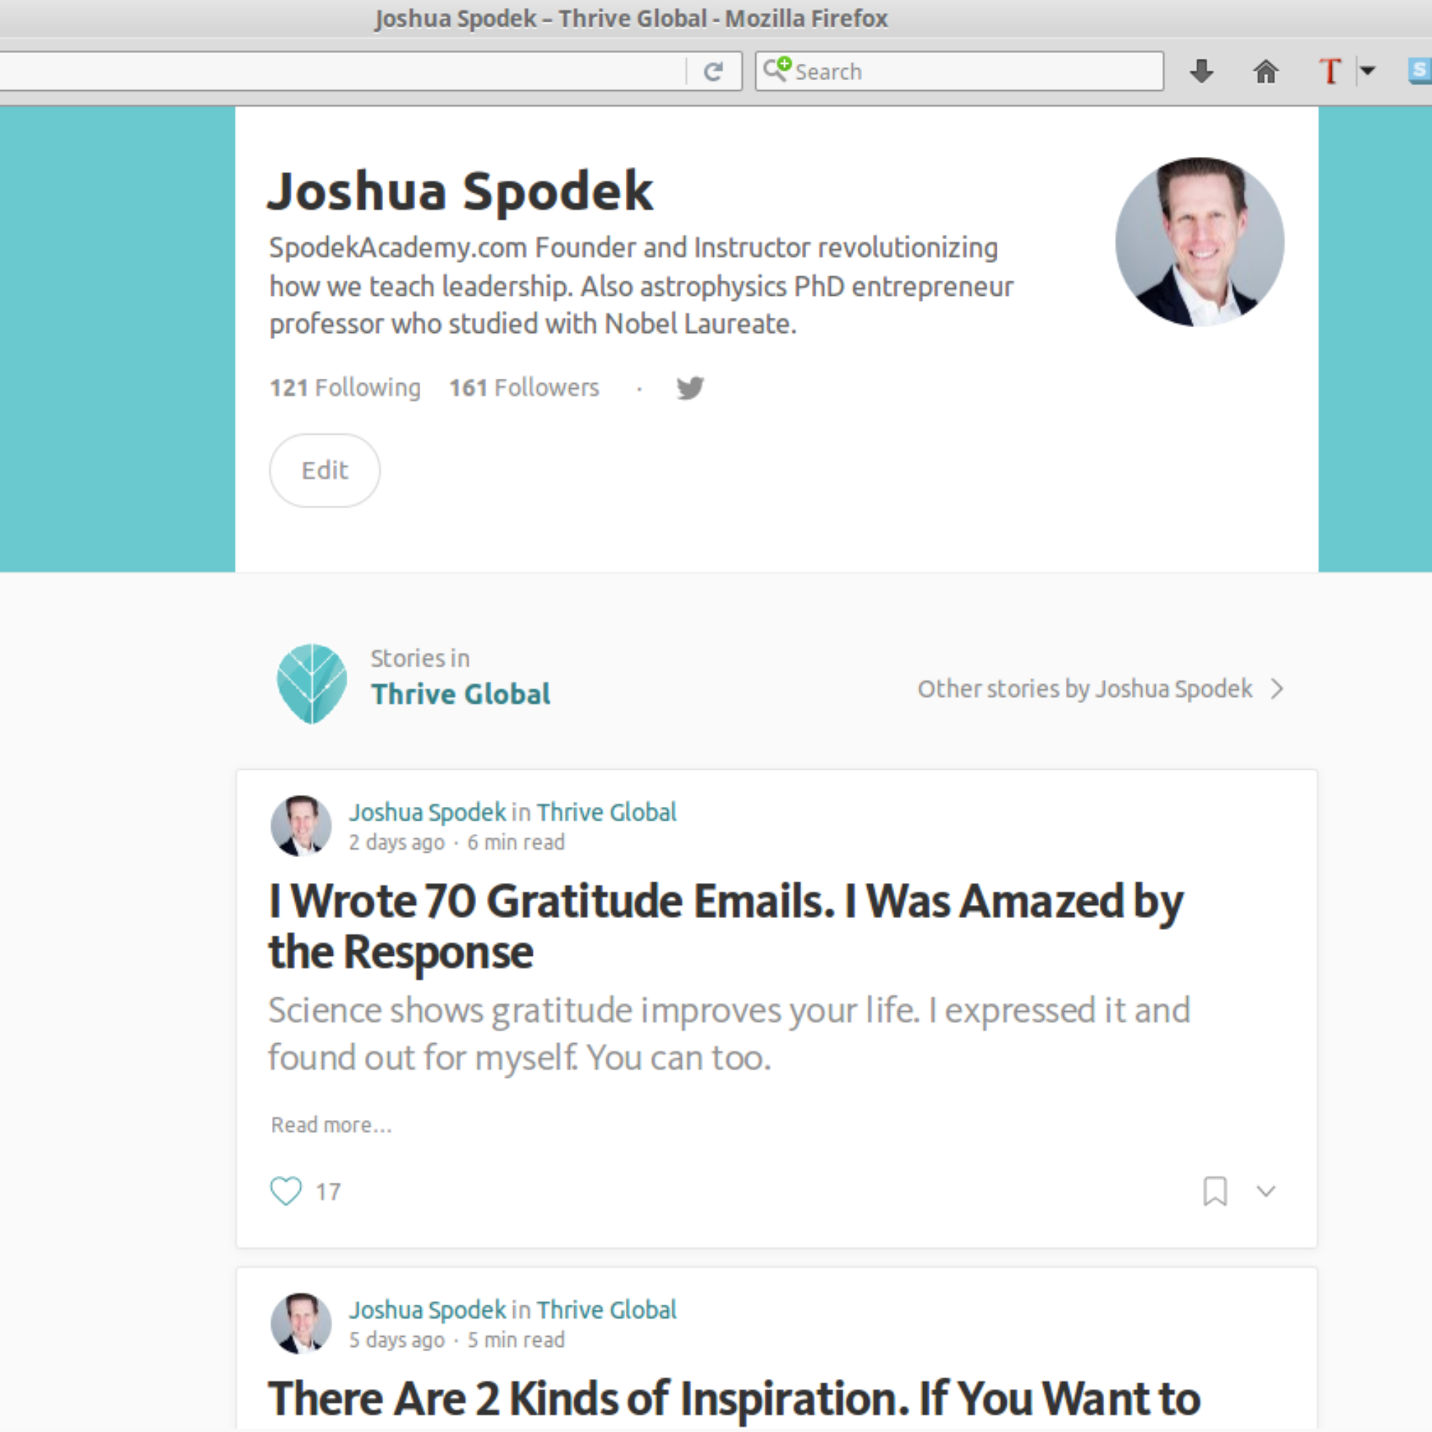
Task: Click the author avatar on the 2 Kinds of Inspiration story
Action: pos(301,1324)
